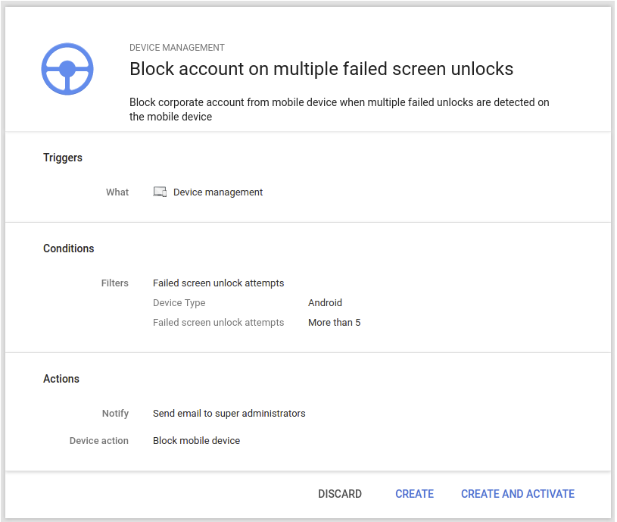
Task: Click 'Send email to super administrators'
Action: [x=229, y=414]
